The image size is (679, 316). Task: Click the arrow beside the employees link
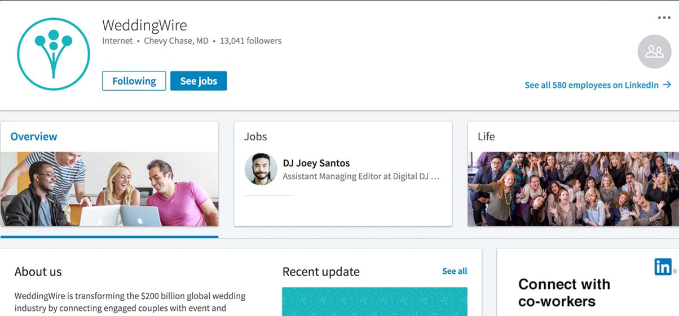pyautogui.click(x=667, y=85)
